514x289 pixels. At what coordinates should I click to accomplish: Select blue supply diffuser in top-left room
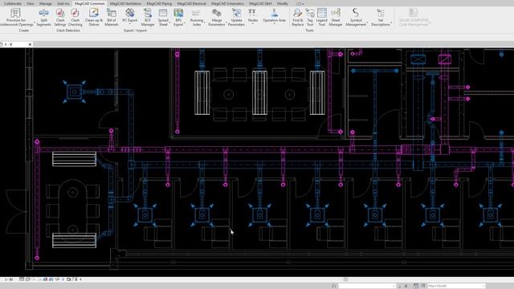(x=75, y=92)
